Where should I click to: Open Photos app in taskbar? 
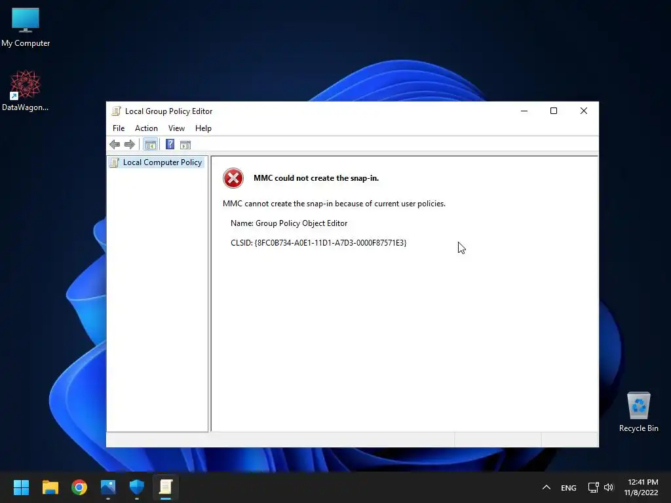pyautogui.click(x=108, y=487)
